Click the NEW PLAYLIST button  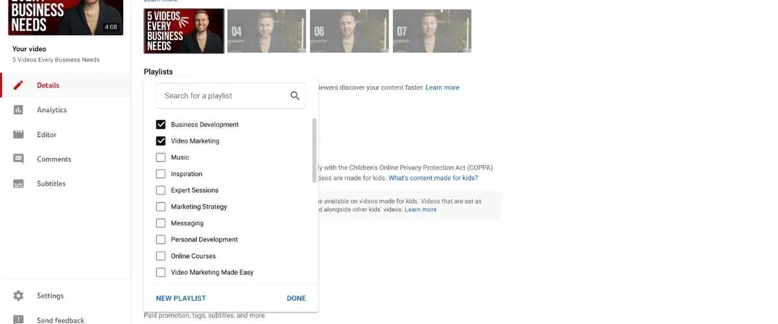[181, 298]
